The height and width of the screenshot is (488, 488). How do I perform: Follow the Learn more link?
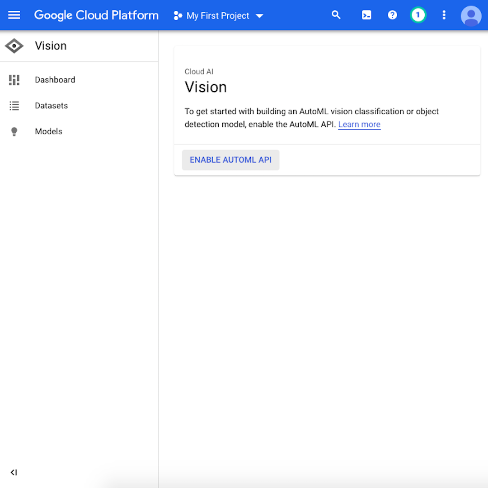tap(359, 125)
